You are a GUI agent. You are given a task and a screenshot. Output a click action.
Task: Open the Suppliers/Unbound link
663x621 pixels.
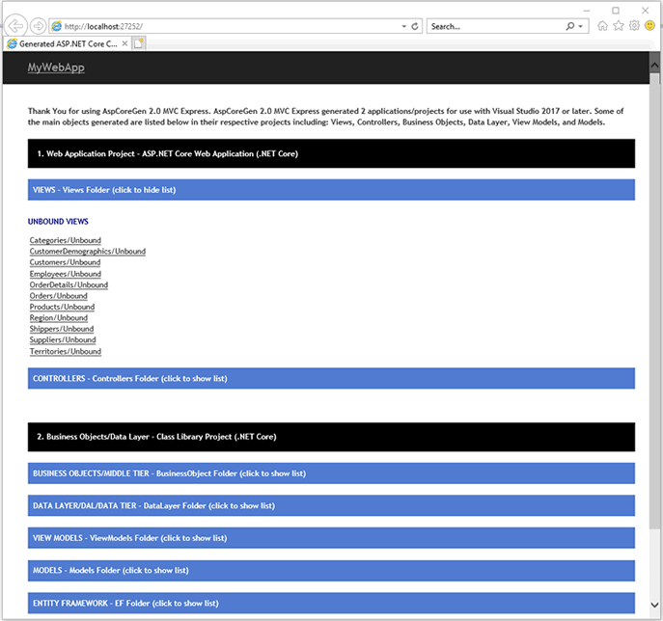(x=63, y=339)
